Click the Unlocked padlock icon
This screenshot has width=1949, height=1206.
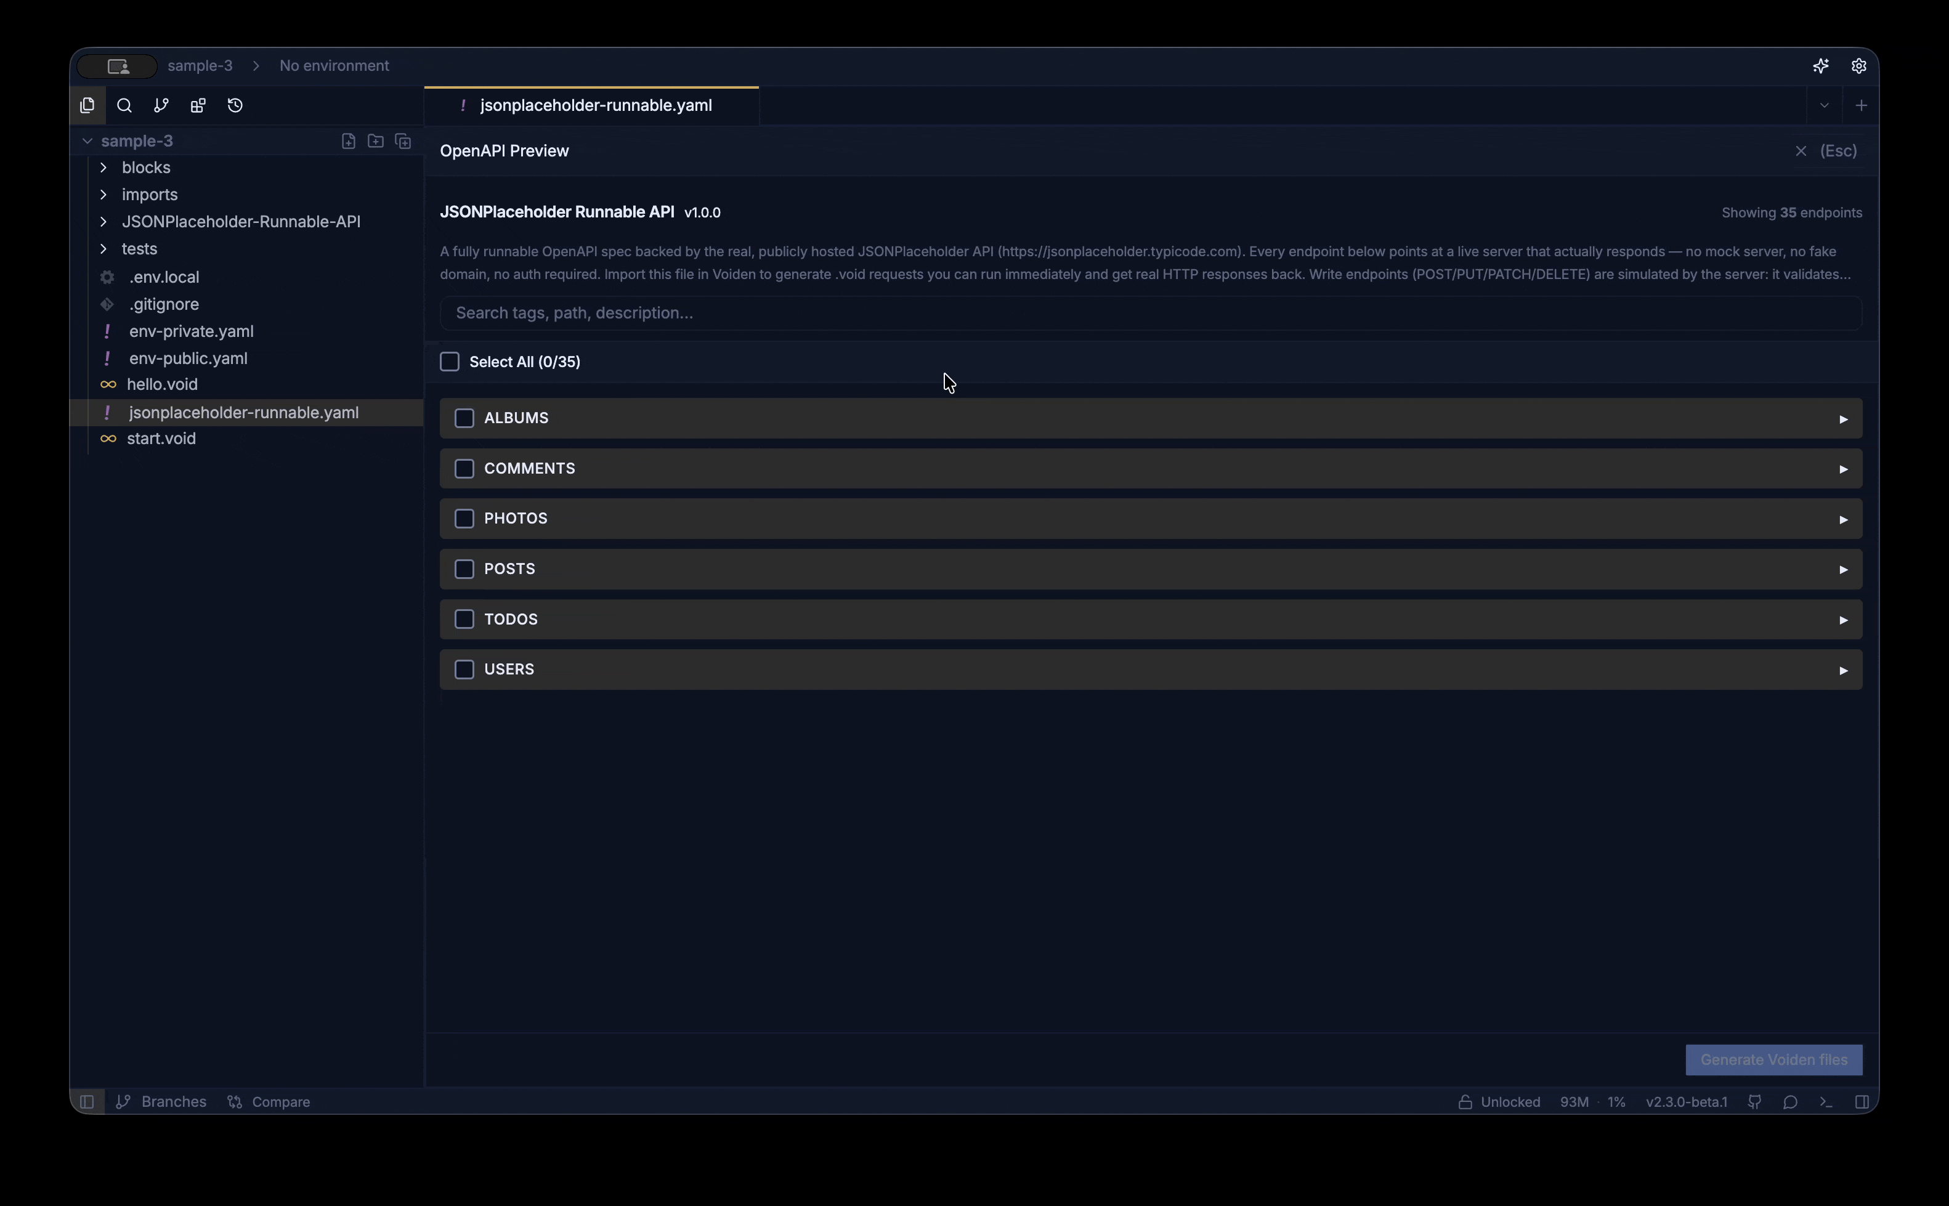pos(1465,1101)
